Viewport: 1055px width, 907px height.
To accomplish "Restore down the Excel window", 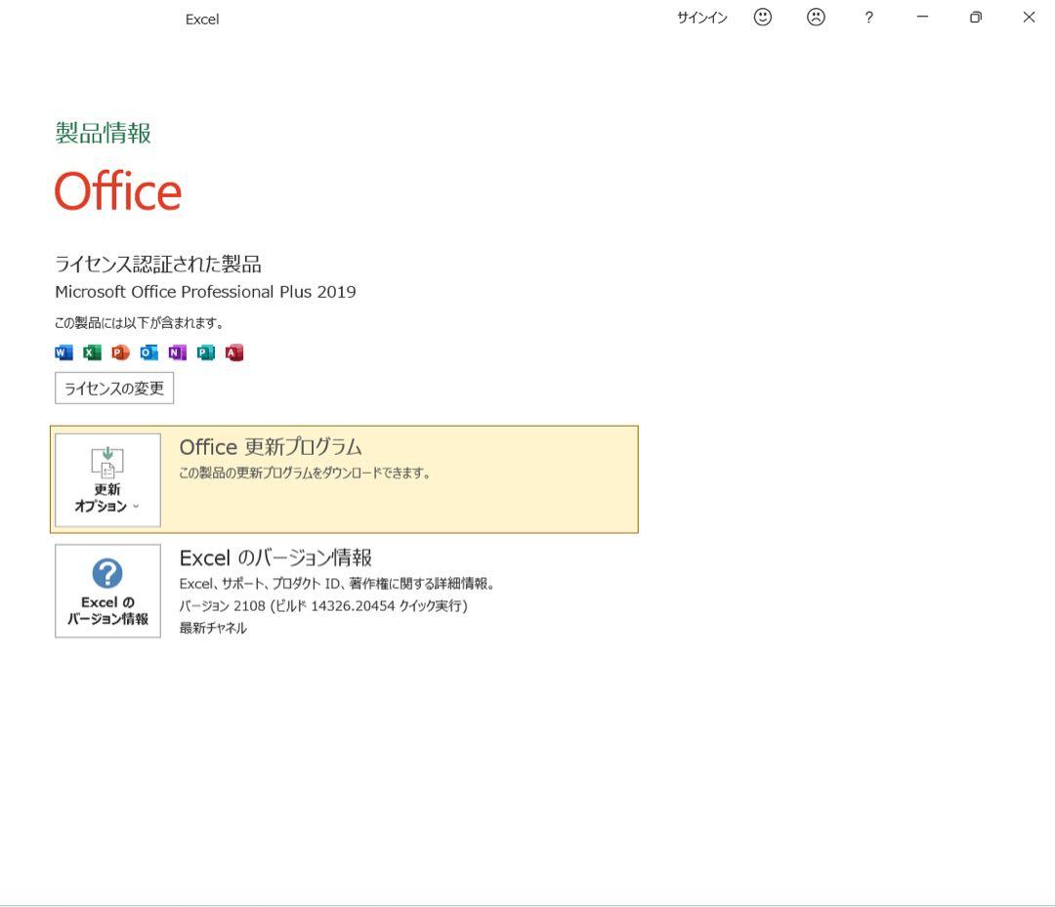I will click(975, 18).
